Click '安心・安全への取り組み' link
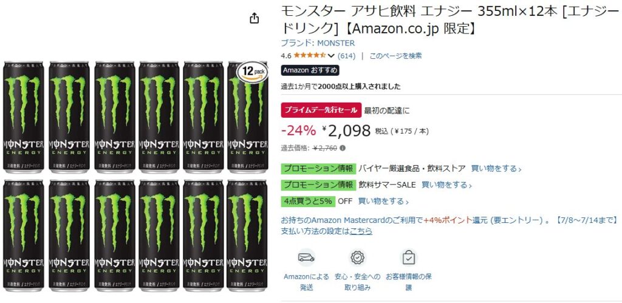The image size is (622, 303). point(357,282)
